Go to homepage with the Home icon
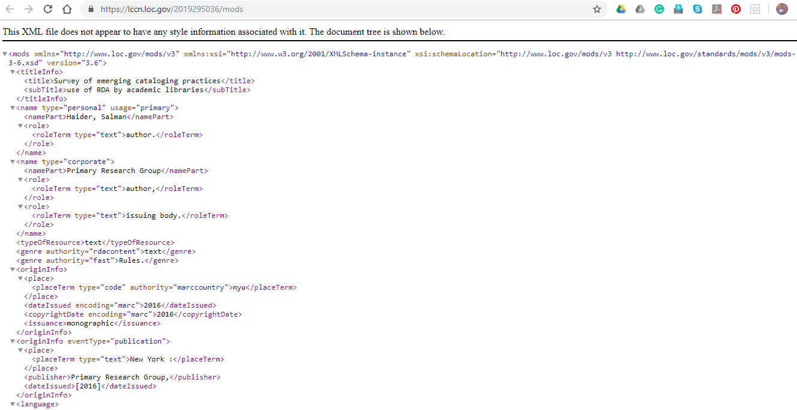This screenshot has height=410, width=797. [x=66, y=9]
